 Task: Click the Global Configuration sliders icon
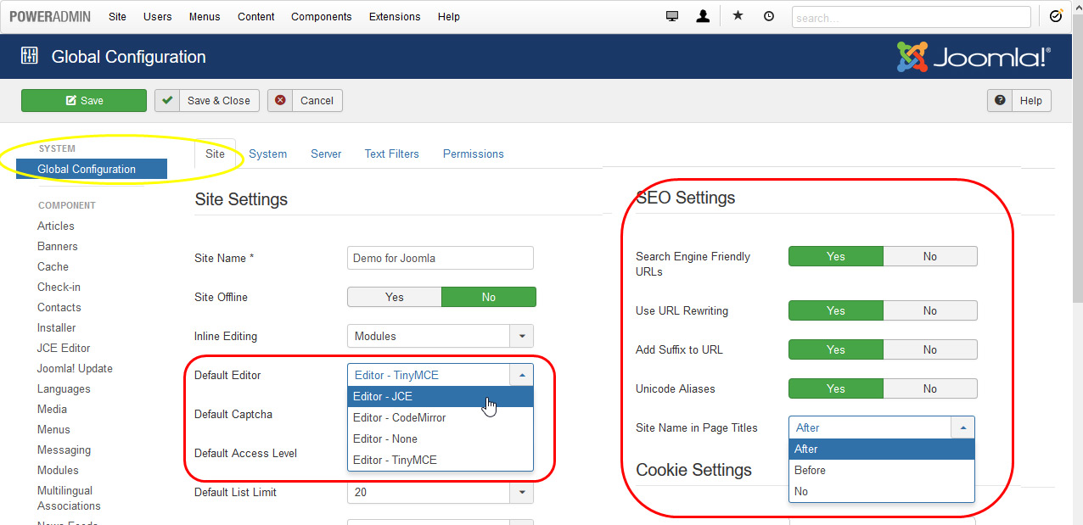tap(30, 57)
